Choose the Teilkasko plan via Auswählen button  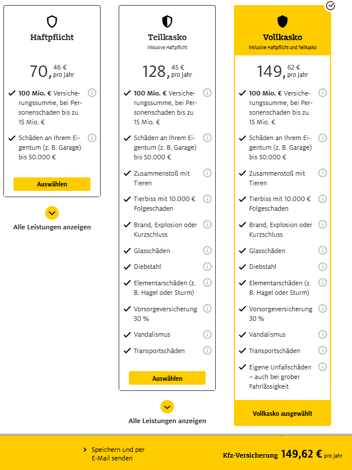pos(167,378)
